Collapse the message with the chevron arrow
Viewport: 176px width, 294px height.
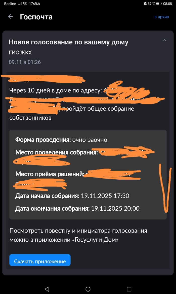[164, 40]
